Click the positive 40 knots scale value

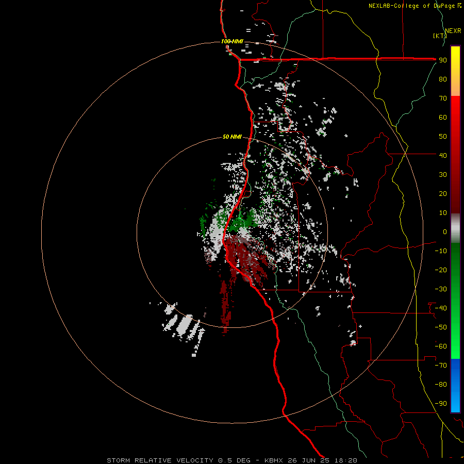(x=443, y=156)
